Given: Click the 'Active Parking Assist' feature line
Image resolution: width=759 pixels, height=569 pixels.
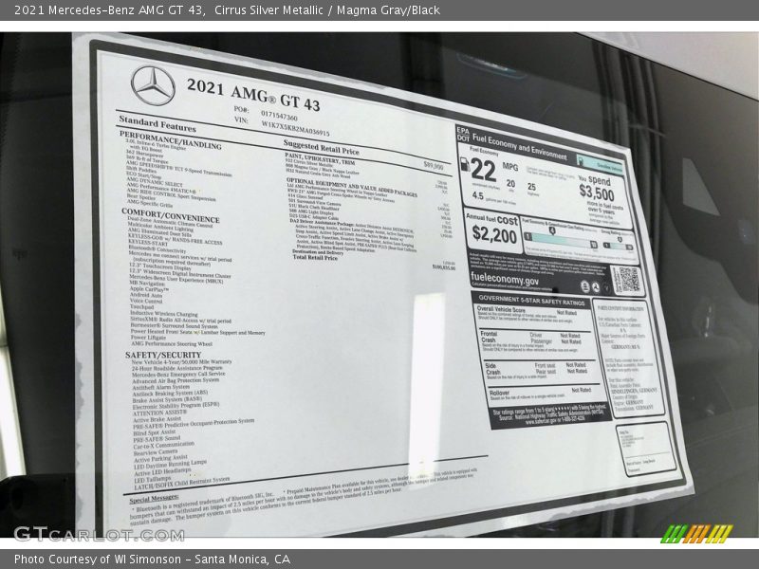Looking at the screenshot, I should [x=160, y=458].
